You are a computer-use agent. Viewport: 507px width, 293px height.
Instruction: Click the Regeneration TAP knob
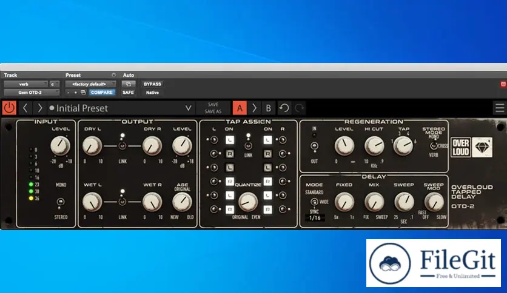[403, 145]
